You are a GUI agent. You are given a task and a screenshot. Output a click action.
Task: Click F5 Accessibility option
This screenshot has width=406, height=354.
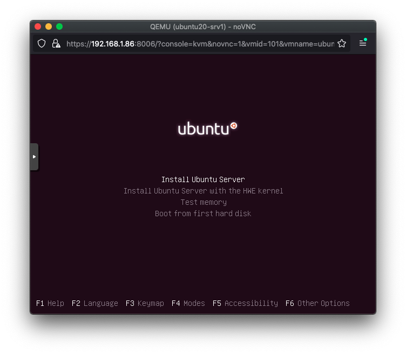point(245,303)
